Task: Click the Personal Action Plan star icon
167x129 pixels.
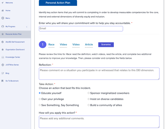Action: 2,34
